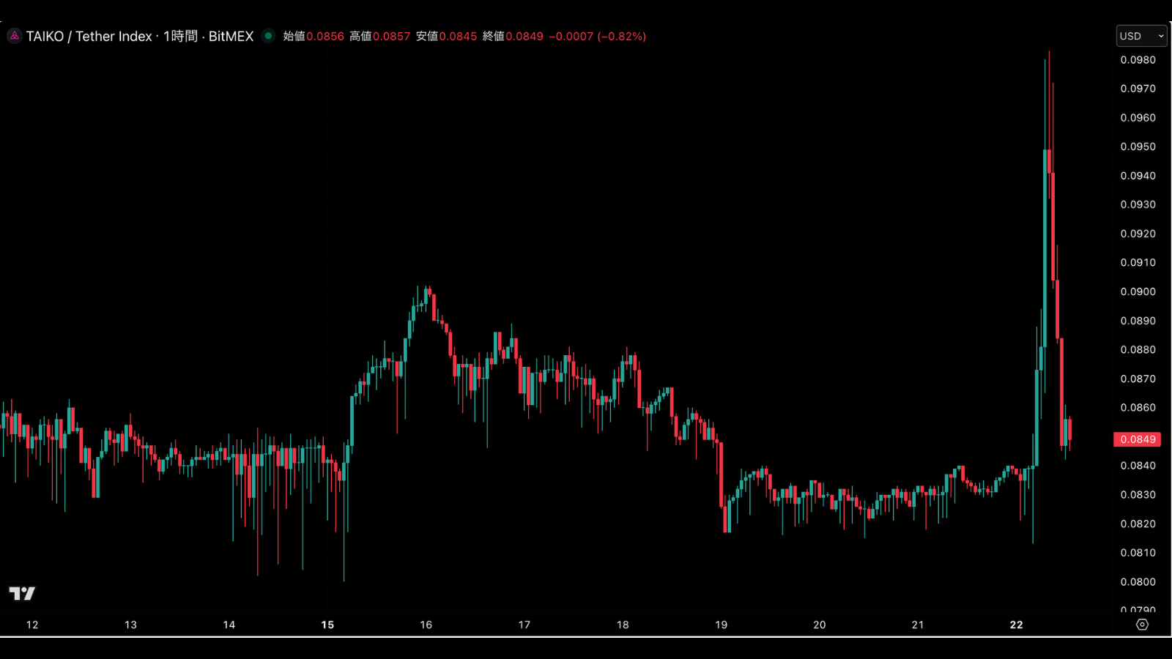Expand the USD currency dropdown

coord(1141,36)
